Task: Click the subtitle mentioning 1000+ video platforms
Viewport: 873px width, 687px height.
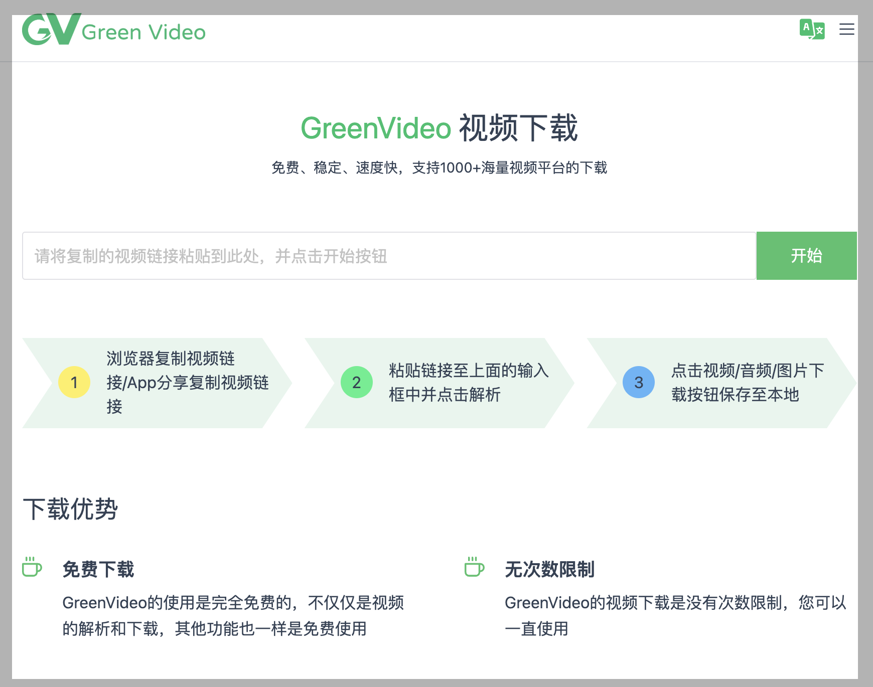Action: pyautogui.click(x=439, y=167)
